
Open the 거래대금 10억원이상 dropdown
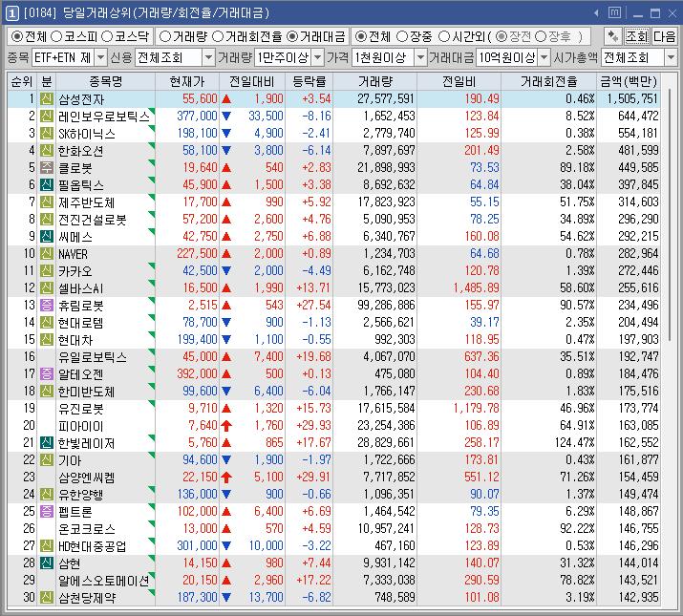pyautogui.click(x=544, y=57)
